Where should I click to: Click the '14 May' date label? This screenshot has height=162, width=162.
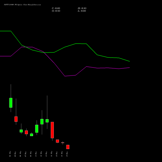tap(52, 154)
